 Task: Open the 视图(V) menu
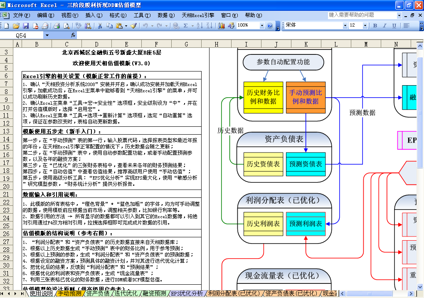70,15
